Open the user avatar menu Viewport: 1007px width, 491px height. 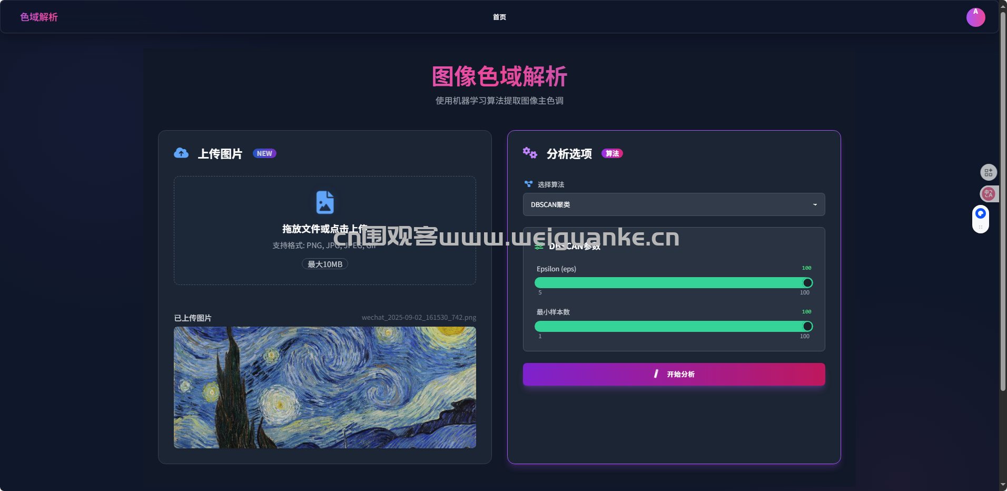click(975, 17)
